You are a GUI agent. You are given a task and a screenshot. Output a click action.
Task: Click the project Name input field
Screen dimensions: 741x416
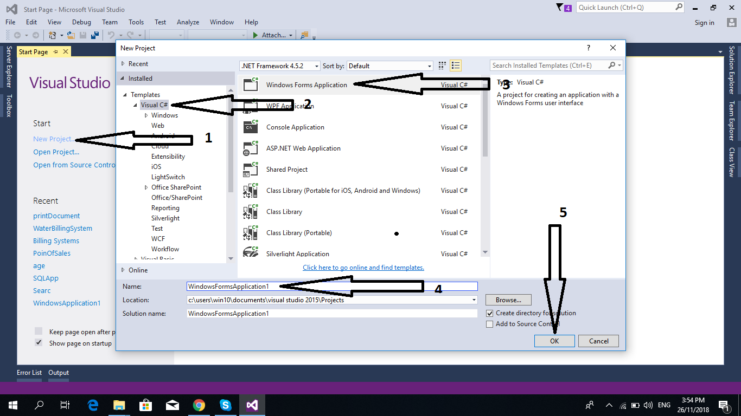pos(332,286)
